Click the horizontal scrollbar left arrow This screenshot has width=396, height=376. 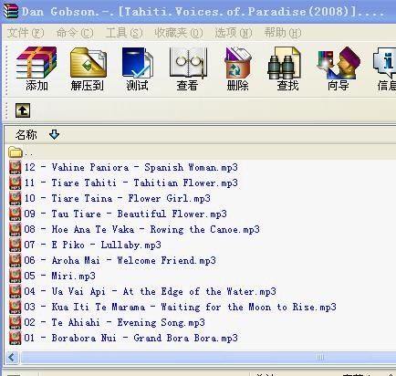(x=12, y=357)
